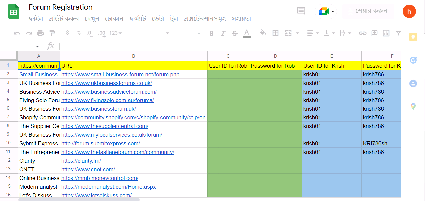This screenshot has height=201, width=425.
Task: Open the comment history icon
Action: pos(301,11)
